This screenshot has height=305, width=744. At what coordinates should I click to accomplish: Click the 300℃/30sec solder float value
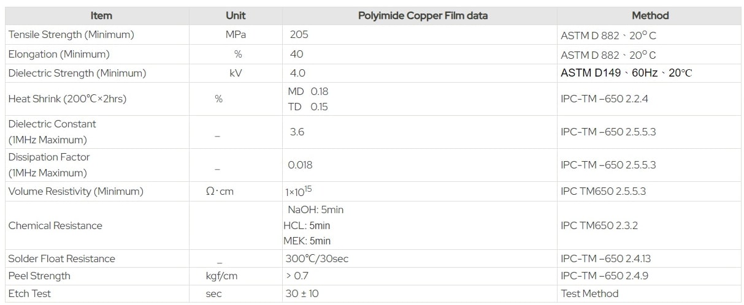click(x=316, y=258)
